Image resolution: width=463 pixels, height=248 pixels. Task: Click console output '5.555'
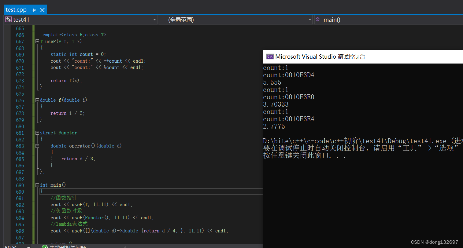tap(272, 82)
